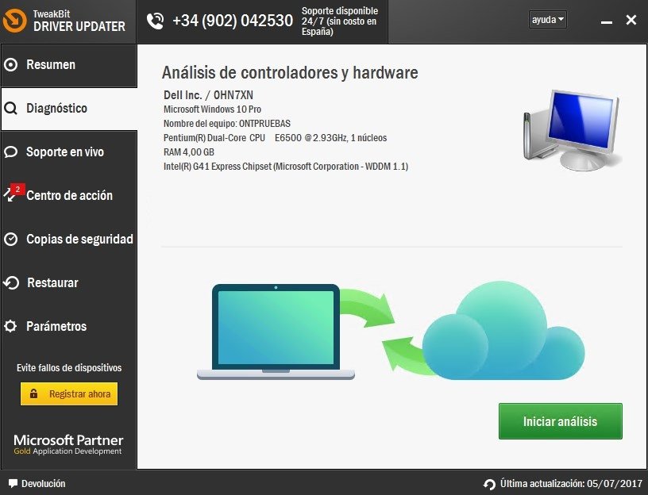Go to Soporte en vivo

click(68, 152)
